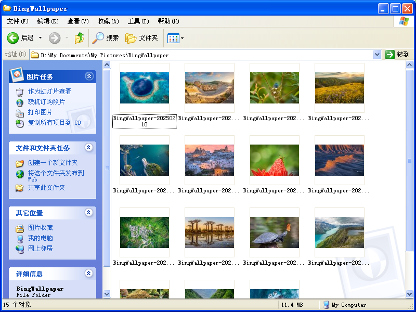
Task: Click the green Back arrow button
Action: [x=12, y=38]
